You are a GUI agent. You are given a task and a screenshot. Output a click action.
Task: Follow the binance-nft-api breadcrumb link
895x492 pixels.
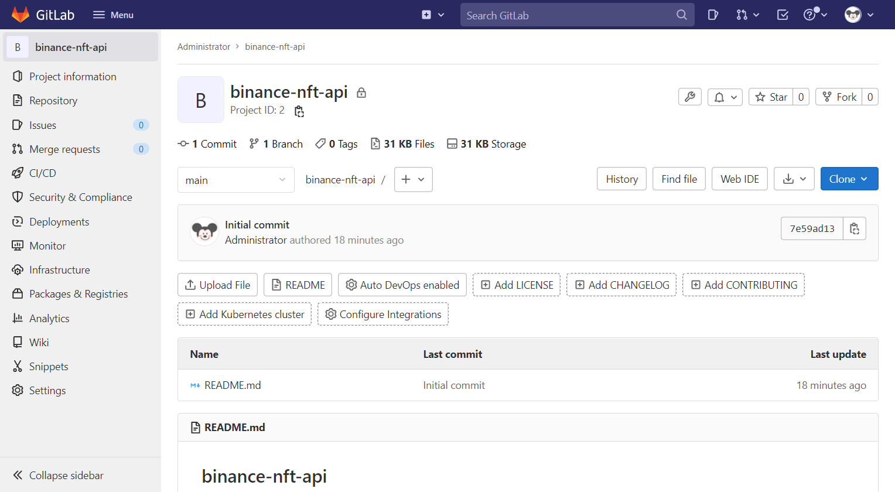click(275, 47)
